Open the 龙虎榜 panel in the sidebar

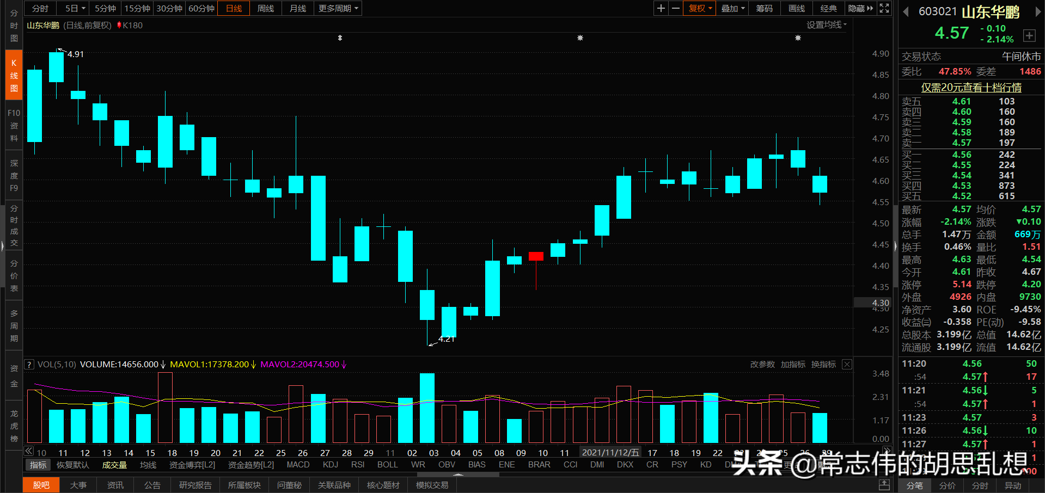pyautogui.click(x=14, y=424)
